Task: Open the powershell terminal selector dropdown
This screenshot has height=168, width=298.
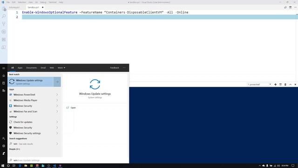Action: [x=259, y=84]
